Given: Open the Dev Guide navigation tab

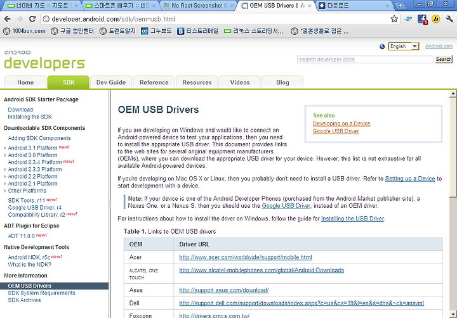Looking at the screenshot, I should (x=111, y=82).
